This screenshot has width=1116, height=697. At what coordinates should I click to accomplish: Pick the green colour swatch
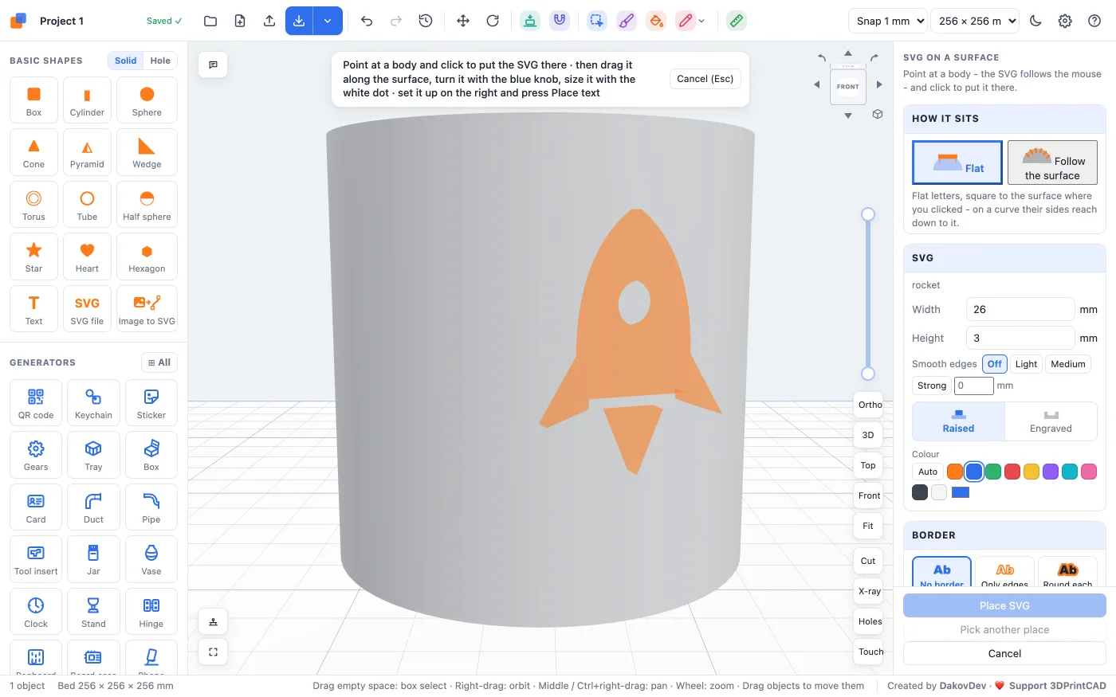coord(993,472)
